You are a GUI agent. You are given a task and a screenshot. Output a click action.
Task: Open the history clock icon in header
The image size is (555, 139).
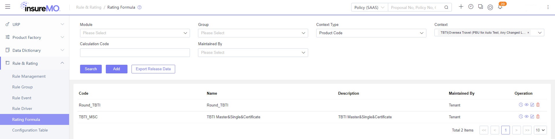[x=471, y=7]
